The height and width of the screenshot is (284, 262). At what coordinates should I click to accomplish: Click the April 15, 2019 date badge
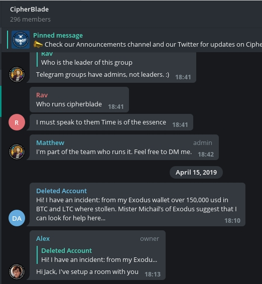[196, 172]
